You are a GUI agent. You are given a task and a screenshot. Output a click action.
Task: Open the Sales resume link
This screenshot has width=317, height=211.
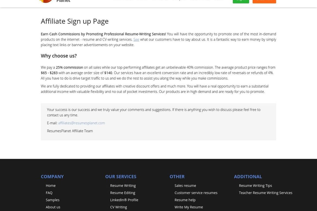185,185
